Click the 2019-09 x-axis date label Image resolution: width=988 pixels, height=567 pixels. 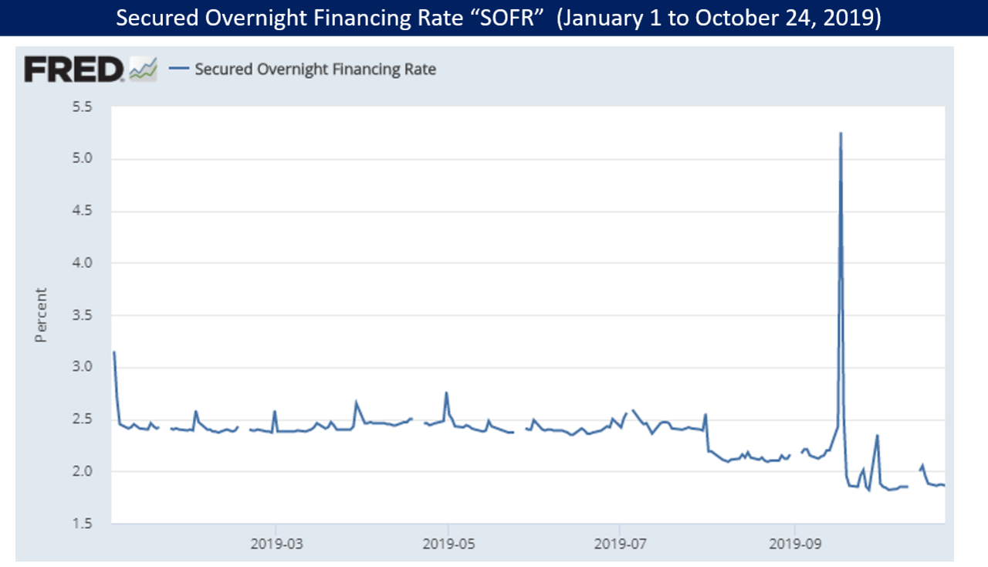pos(794,542)
